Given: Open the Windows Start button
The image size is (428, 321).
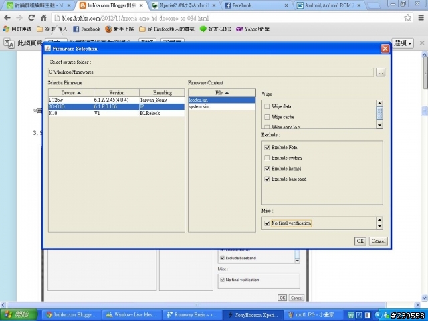Looking at the screenshot, I should tap(19, 315).
